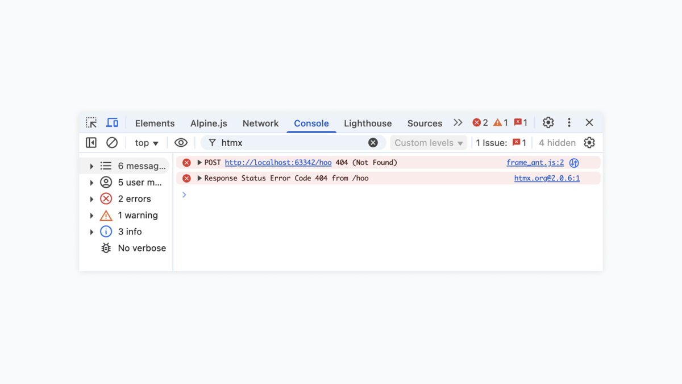Show more tabs with double chevron
This screenshot has height=384, width=682.
point(458,123)
